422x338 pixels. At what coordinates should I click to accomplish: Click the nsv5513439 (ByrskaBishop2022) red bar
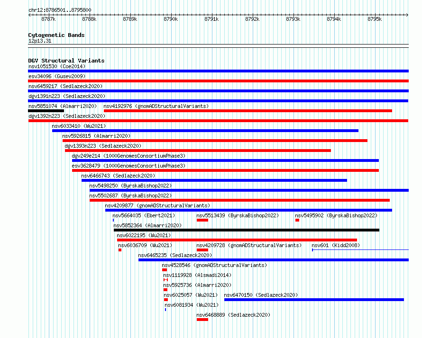point(202,220)
